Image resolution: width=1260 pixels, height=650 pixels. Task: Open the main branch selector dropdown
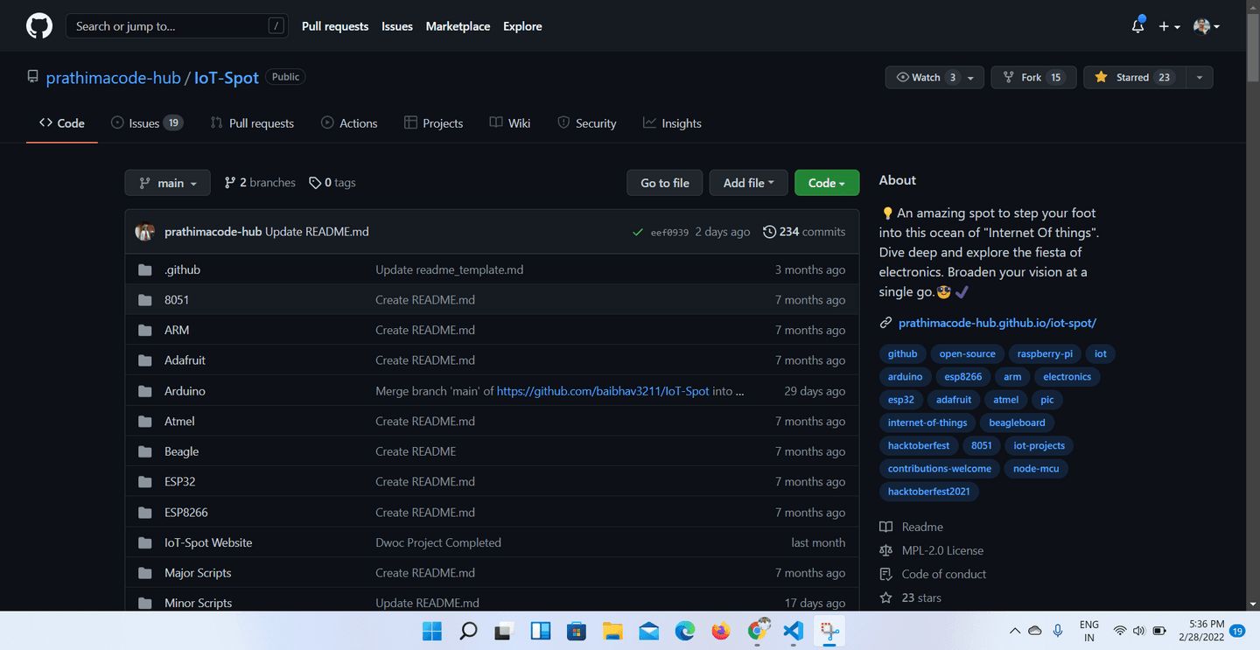pyautogui.click(x=168, y=183)
